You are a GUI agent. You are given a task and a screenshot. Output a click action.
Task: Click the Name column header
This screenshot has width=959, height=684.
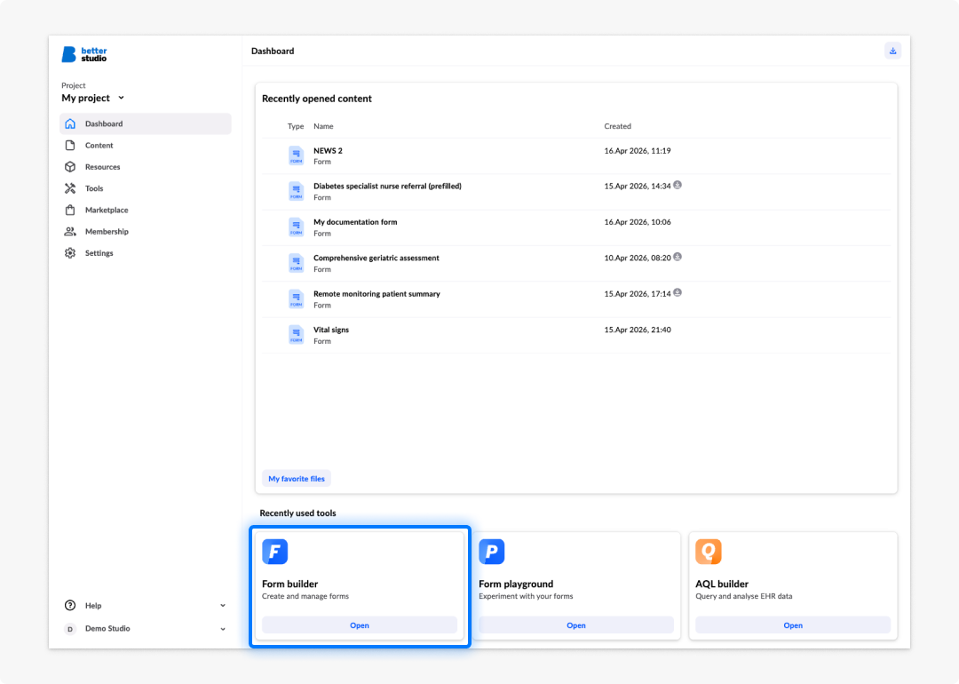pyautogui.click(x=323, y=126)
